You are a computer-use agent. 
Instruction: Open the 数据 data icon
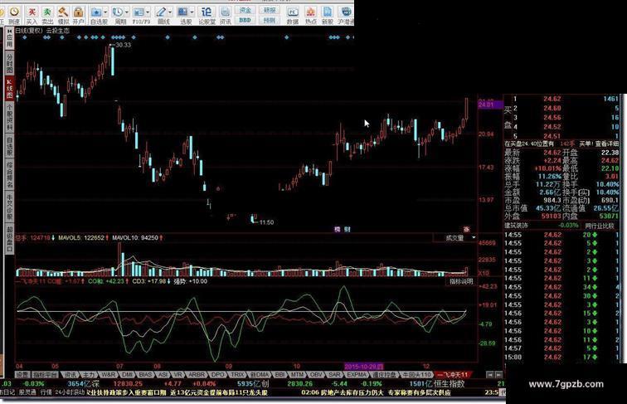point(293,15)
